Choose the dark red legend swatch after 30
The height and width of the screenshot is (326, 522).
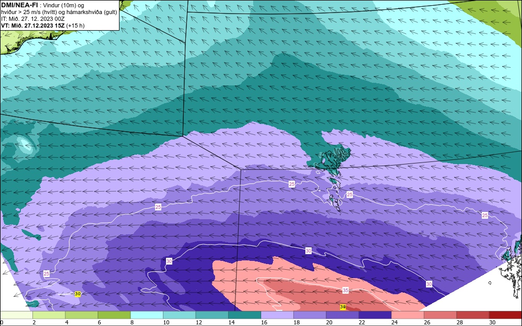506,315
